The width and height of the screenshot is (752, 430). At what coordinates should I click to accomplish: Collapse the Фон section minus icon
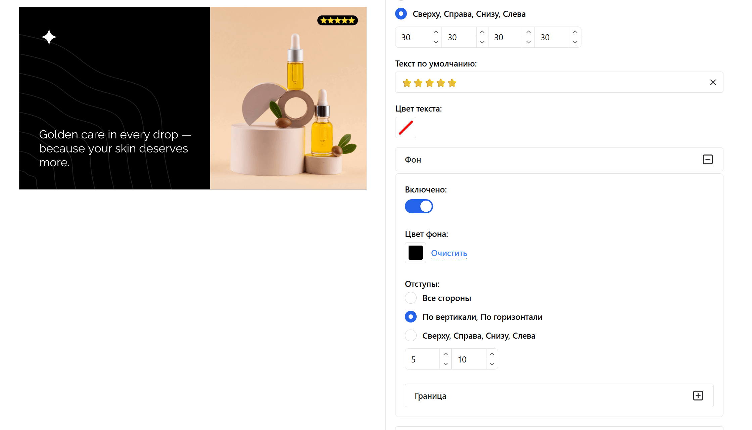tap(708, 159)
